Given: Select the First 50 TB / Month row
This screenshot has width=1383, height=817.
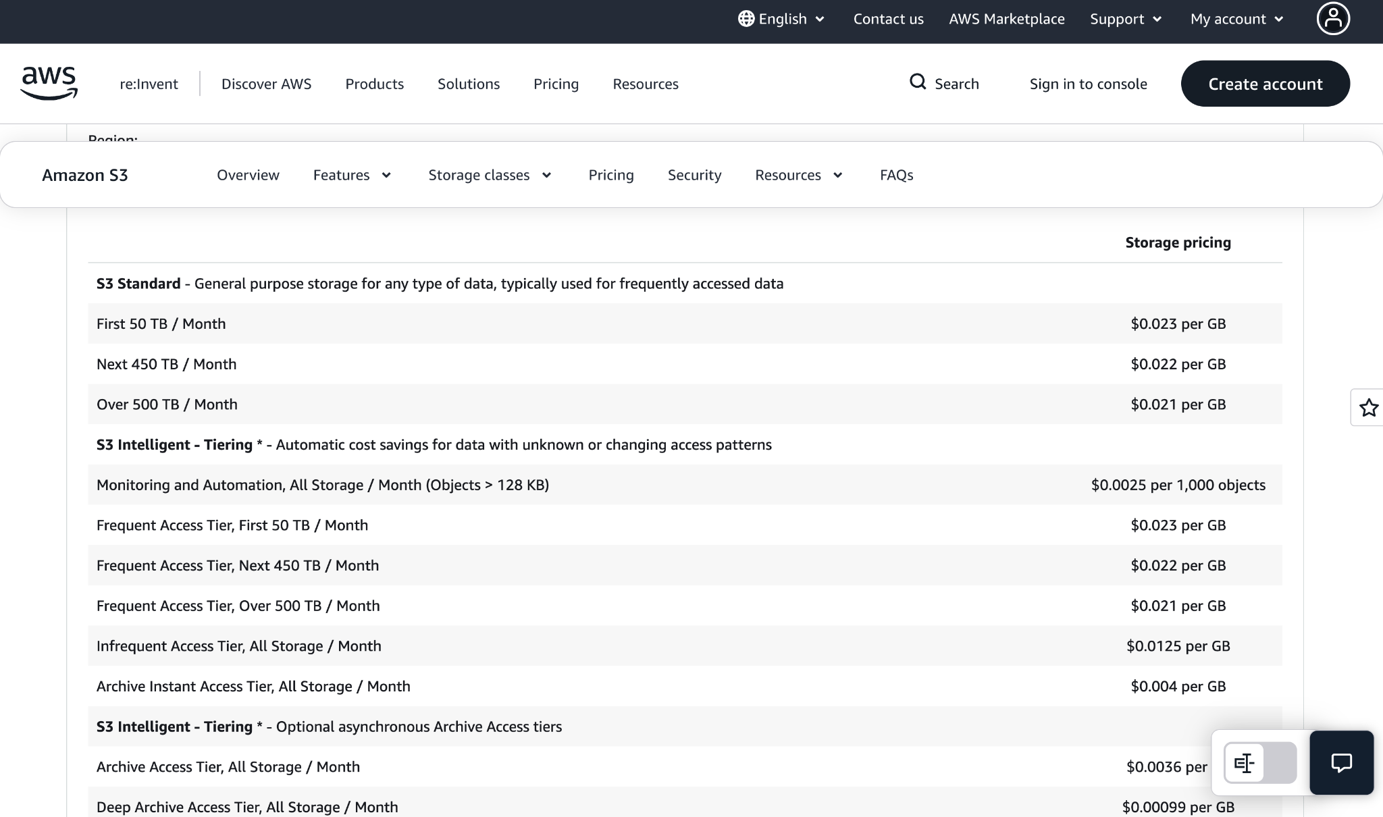Looking at the screenshot, I should click(x=685, y=323).
